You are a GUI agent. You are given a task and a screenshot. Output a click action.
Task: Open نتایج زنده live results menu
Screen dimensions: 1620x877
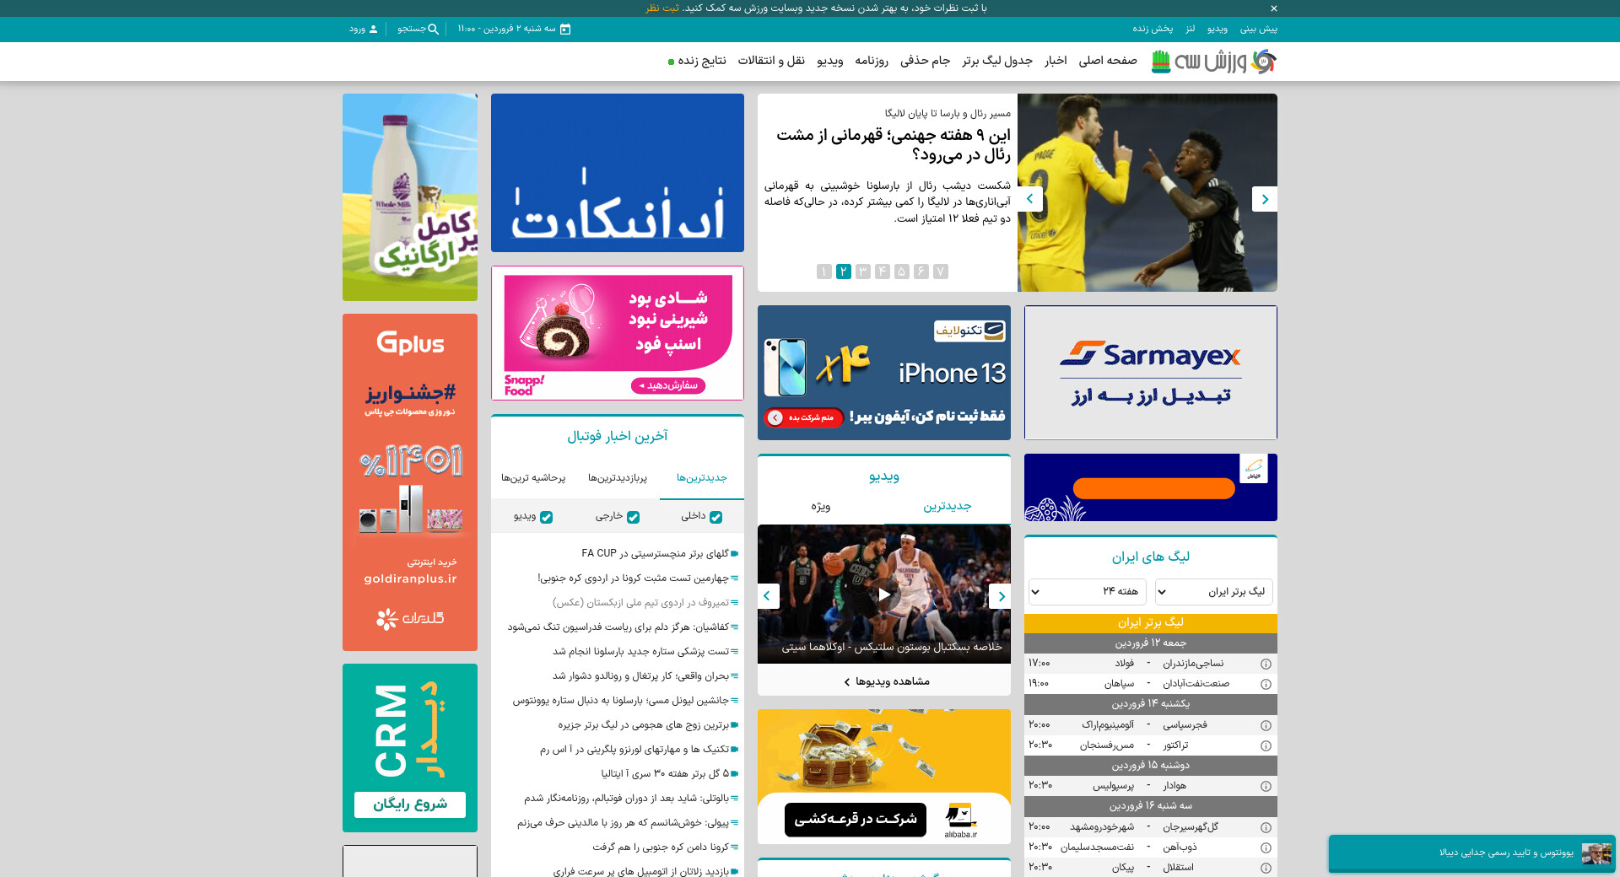(x=702, y=61)
